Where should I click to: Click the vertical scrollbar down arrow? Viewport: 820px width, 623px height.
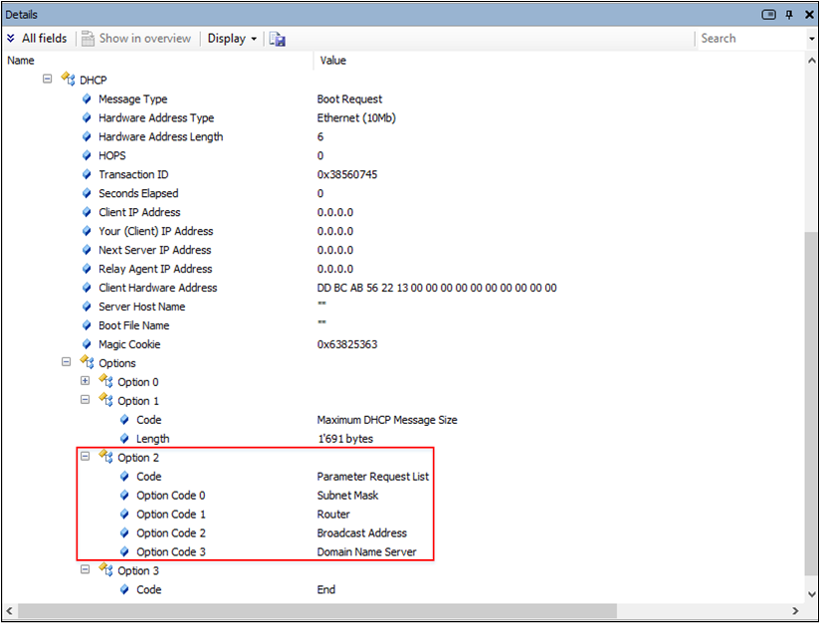(812, 593)
